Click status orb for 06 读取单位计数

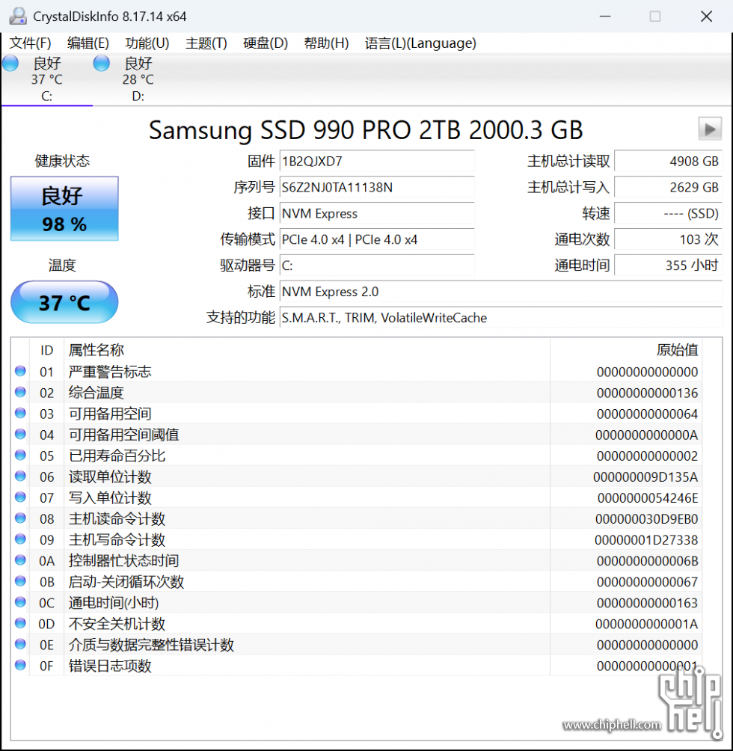tap(20, 476)
